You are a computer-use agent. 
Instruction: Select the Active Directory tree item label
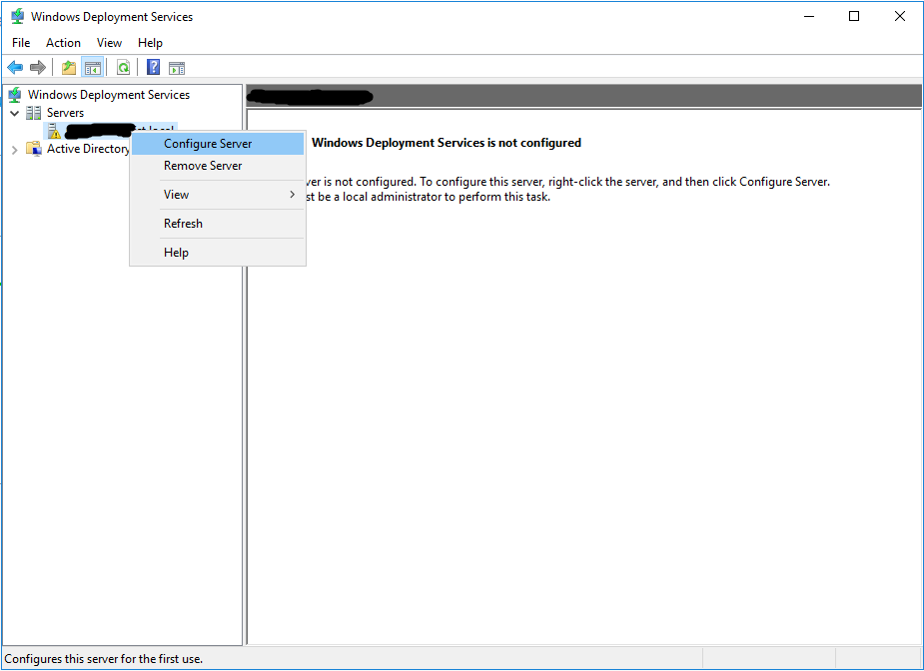tap(88, 149)
